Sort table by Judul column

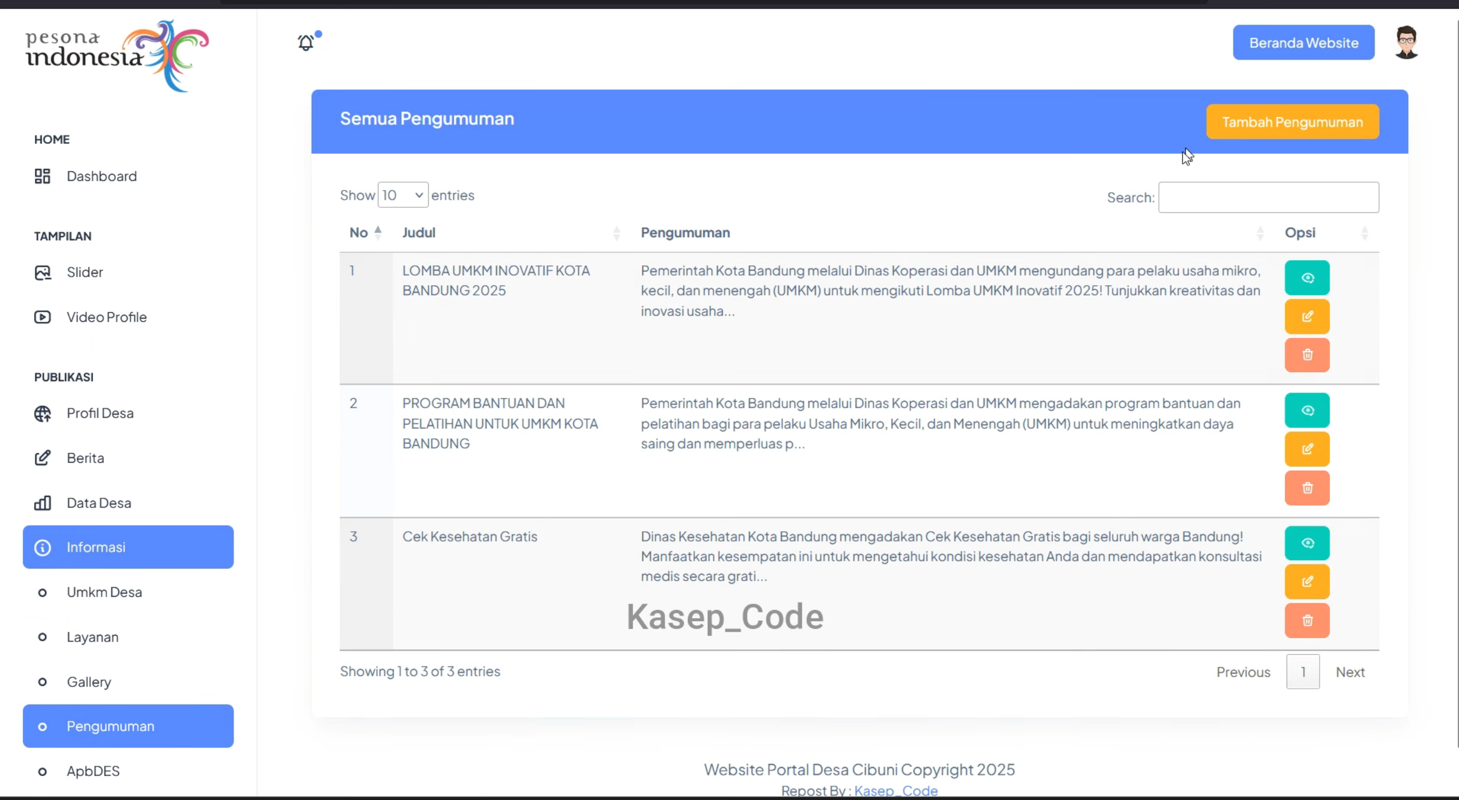click(x=511, y=233)
